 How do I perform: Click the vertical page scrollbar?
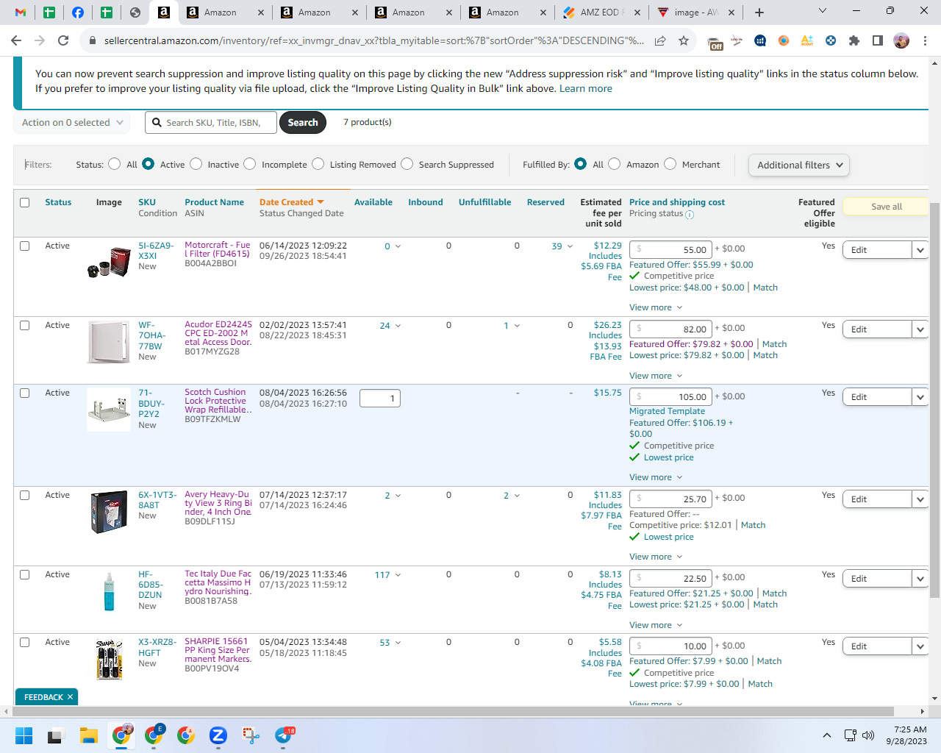point(934,401)
